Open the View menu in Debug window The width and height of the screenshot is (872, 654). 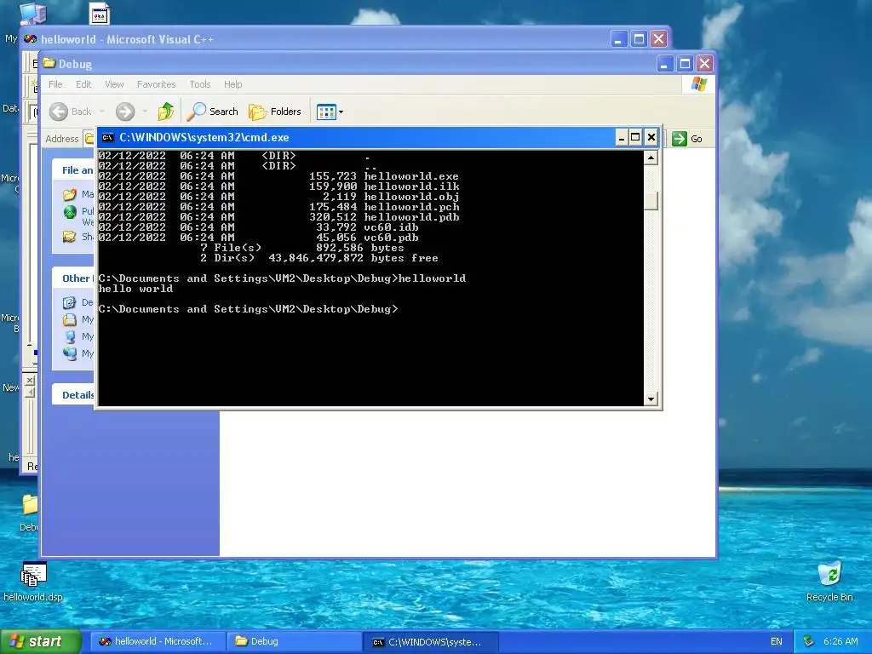pyautogui.click(x=114, y=84)
